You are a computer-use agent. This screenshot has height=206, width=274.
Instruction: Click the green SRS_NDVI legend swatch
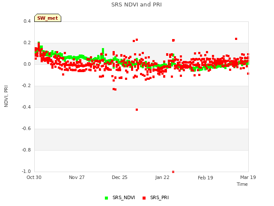[x=106, y=198]
